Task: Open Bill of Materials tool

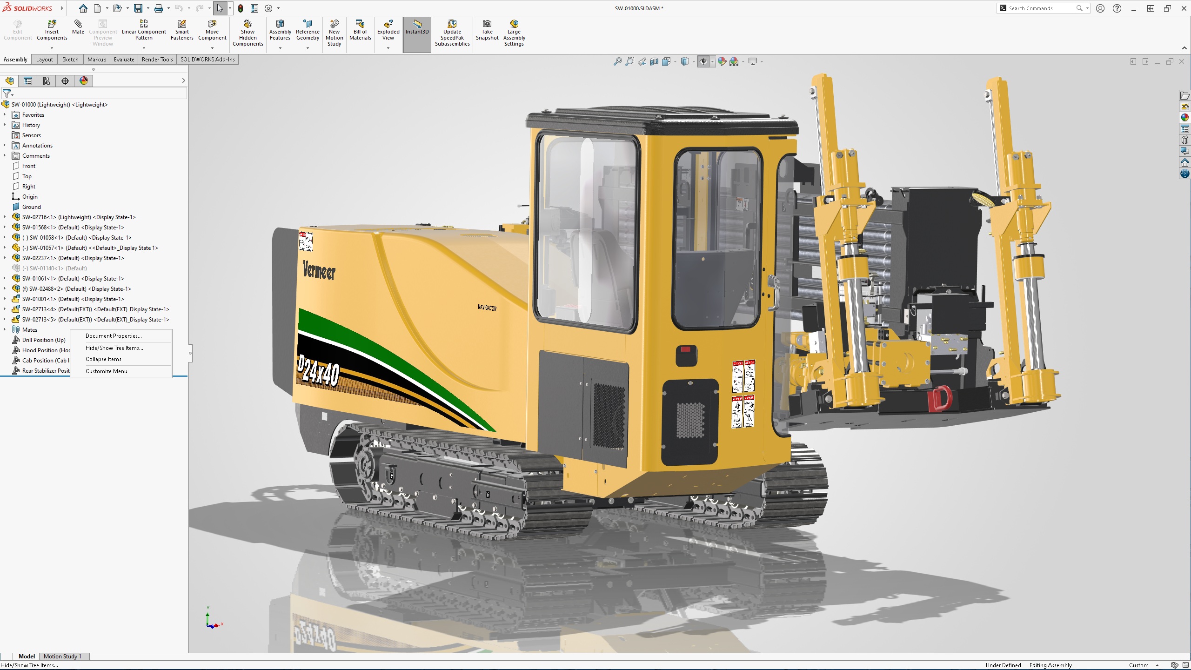Action: [360, 24]
